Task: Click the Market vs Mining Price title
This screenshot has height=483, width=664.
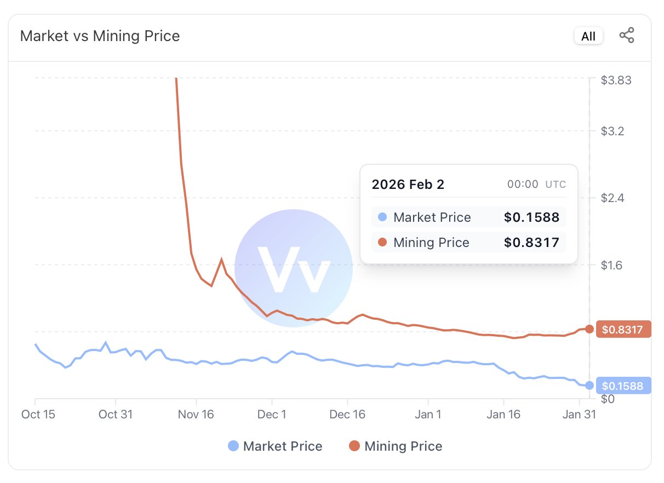Action: (x=100, y=36)
